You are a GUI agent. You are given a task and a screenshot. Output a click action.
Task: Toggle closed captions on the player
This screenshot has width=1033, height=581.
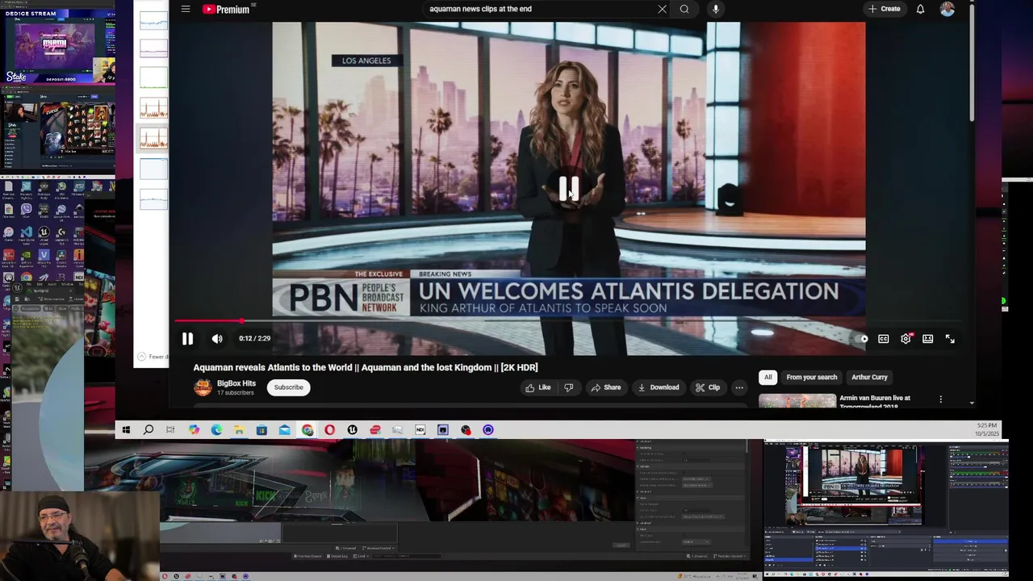tap(884, 339)
